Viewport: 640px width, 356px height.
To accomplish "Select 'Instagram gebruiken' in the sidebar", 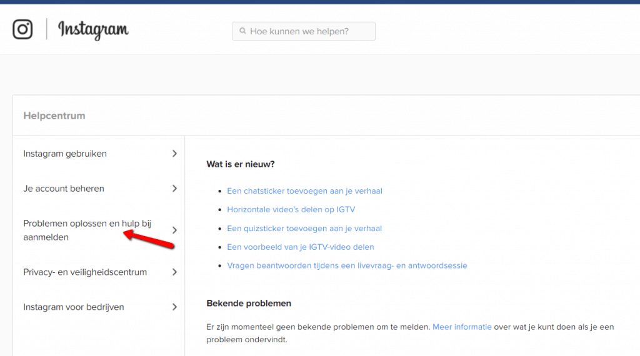I will click(x=65, y=154).
